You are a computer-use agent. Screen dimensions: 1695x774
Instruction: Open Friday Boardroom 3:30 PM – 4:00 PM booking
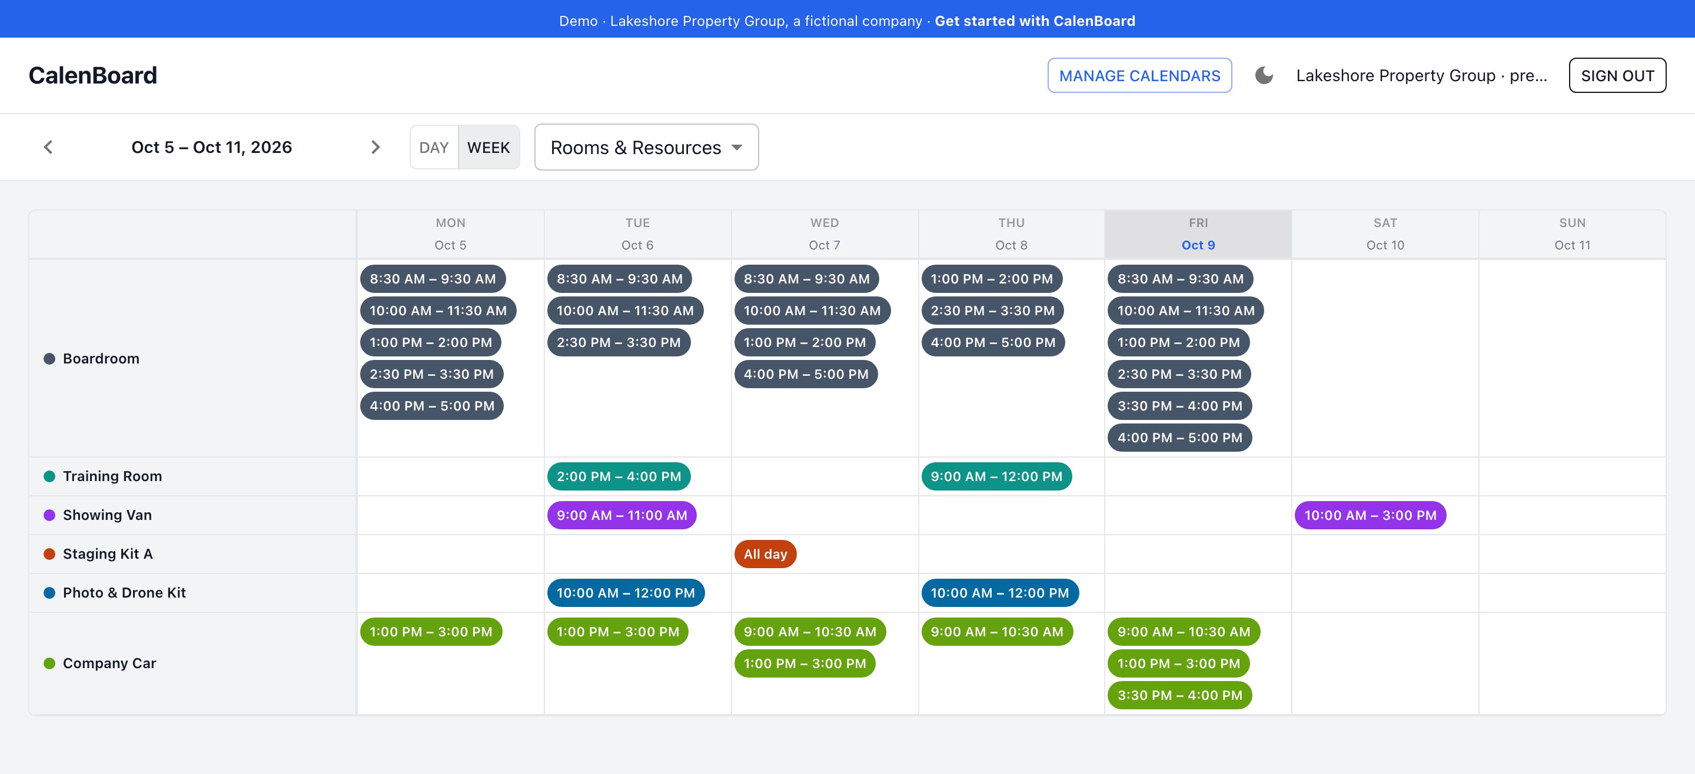pyautogui.click(x=1180, y=406)
